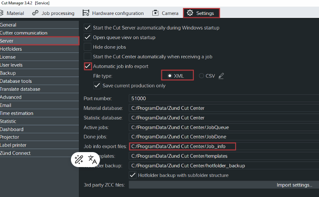The image size is (319, 197).
Task: Click the Settings gear icon
Action: tap(190, 13)
